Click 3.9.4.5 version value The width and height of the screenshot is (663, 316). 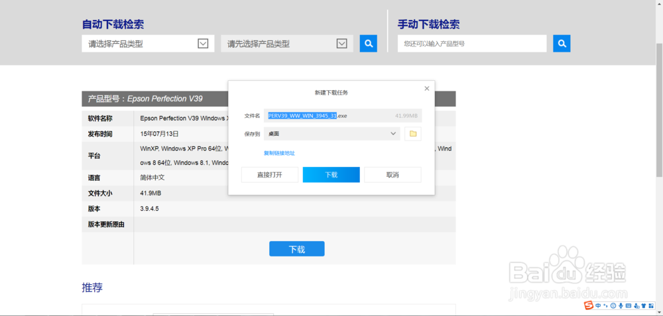(x=149, y=209)
